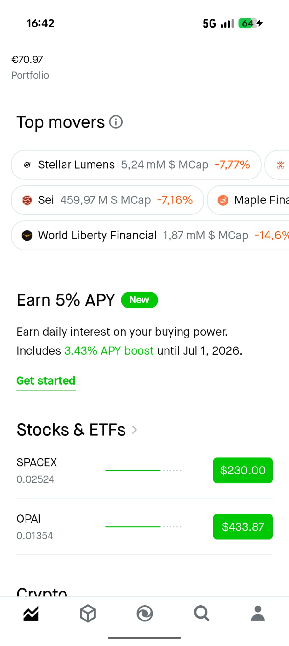Tap the search magnifier icon

pyautogui.click(x=201, y=614)
